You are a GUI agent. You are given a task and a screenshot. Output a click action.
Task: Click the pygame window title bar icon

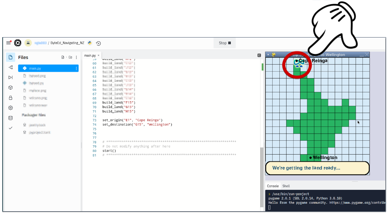(x=273, y=54)
